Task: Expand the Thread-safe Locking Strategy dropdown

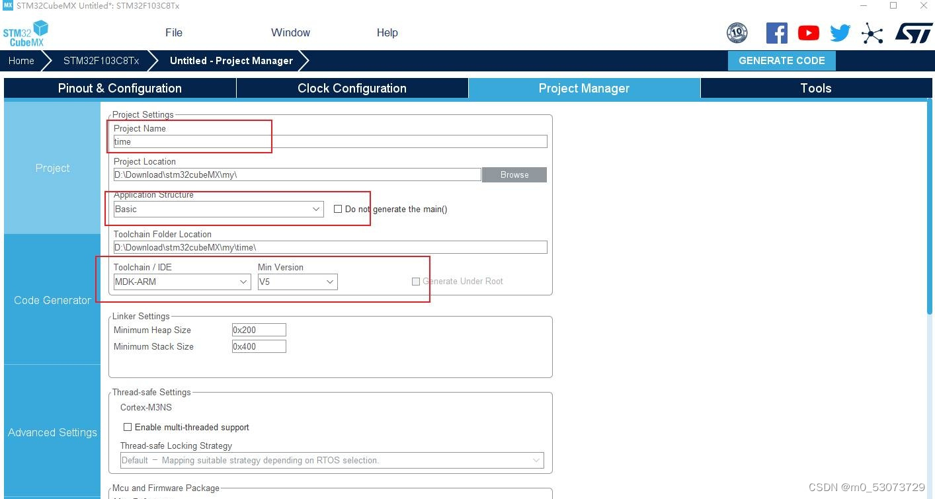Action: click(x=332, y=460)
